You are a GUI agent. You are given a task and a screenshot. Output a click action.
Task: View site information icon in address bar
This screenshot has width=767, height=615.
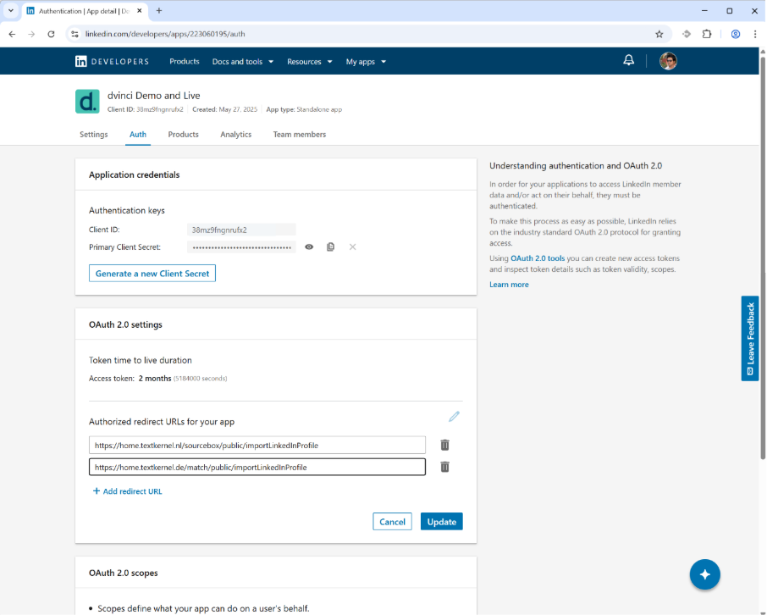[74, 34]
